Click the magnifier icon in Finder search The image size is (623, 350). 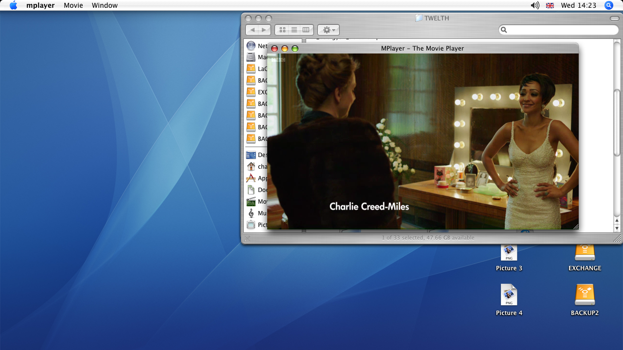click(504, 30)
